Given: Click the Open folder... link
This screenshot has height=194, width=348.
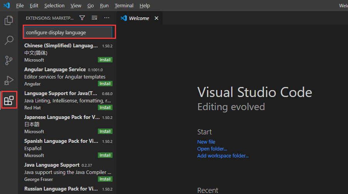Looking at the screenshot, I should 212,149.
